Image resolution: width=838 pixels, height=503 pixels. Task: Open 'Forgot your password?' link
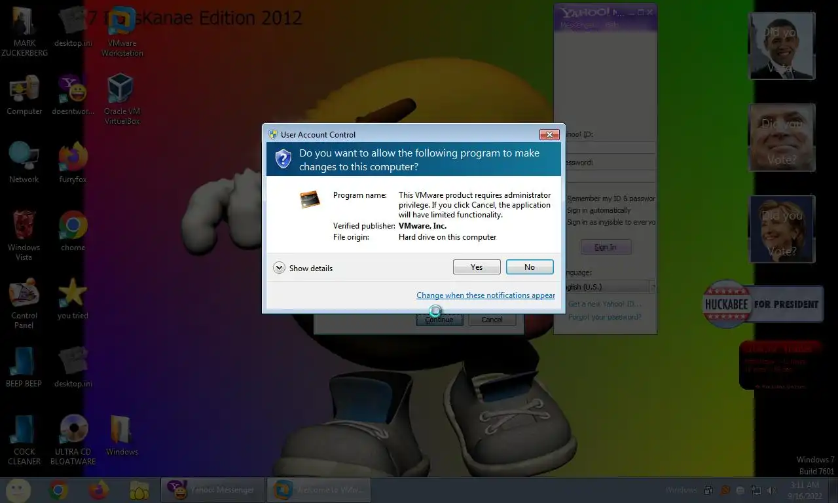point(605,317)
